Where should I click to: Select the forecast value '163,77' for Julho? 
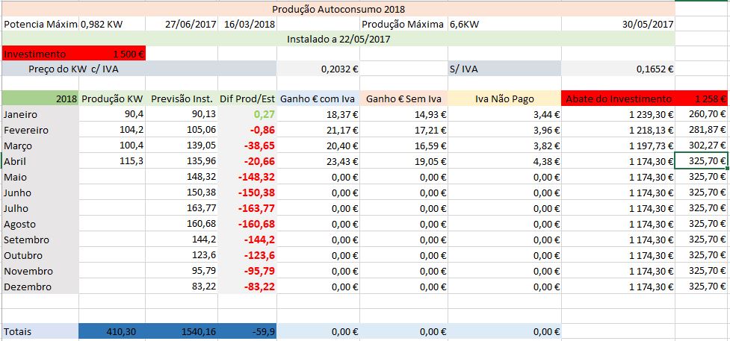[x=182, y=208]
